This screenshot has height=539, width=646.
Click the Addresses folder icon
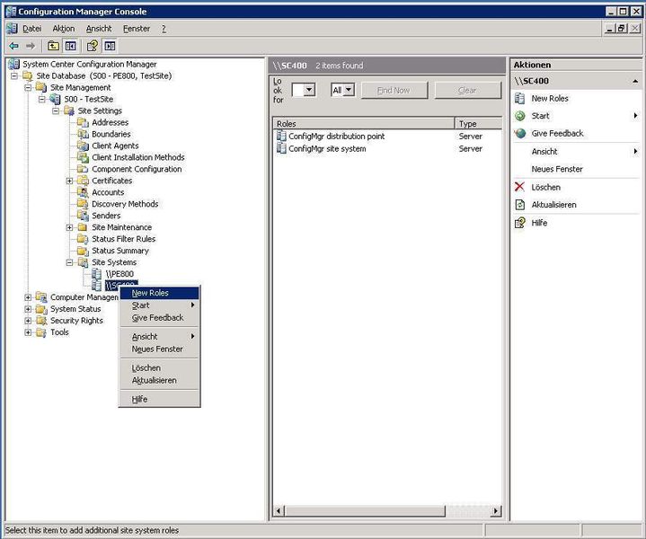tap(83, 122)
